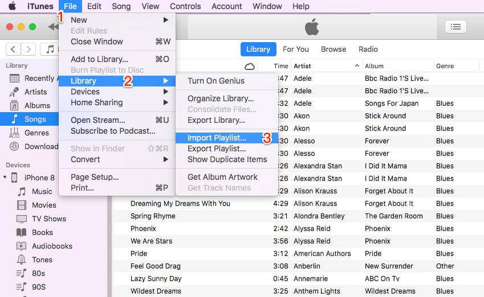Select Turn On Genius
Viewport: 484px width, 297px height.
click(x=226, y=81)
